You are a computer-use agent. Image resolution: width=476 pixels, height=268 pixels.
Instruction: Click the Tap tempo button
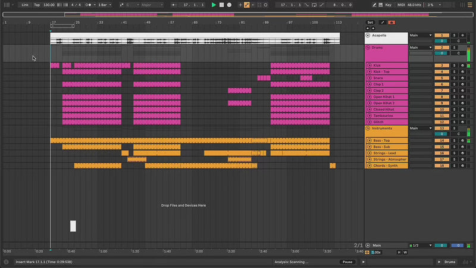(x=37, y=5)
